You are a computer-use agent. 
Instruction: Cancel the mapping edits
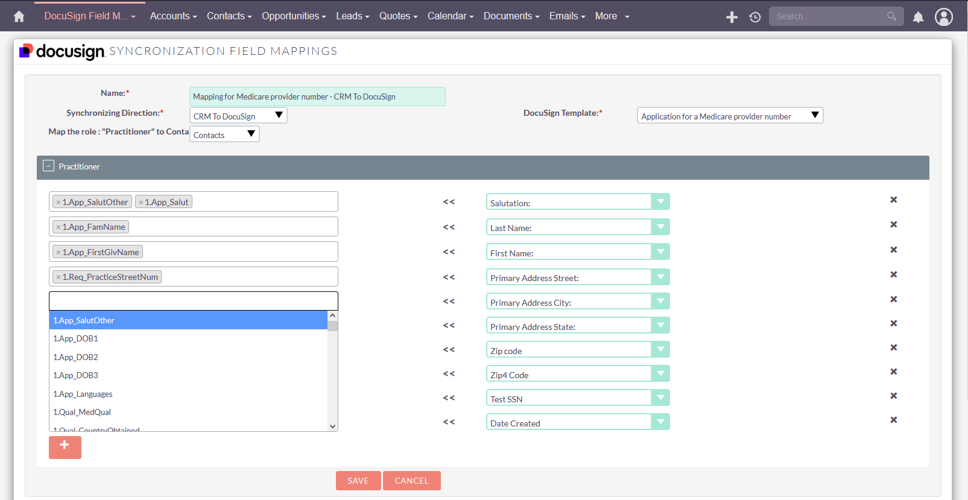pos(411,481)
